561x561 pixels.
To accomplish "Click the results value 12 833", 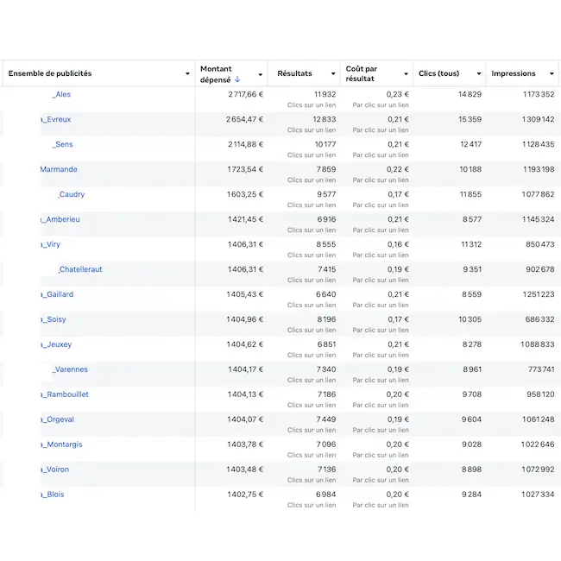I will tap(325, 119).
